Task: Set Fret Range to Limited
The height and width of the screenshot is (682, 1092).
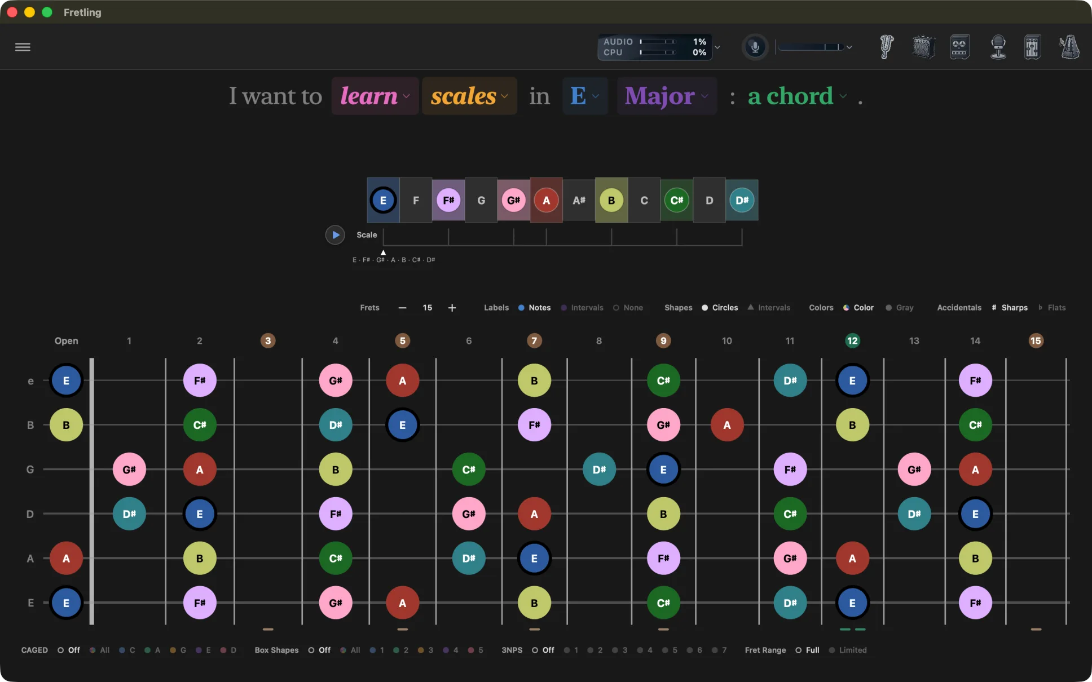Action: [847, 650]
